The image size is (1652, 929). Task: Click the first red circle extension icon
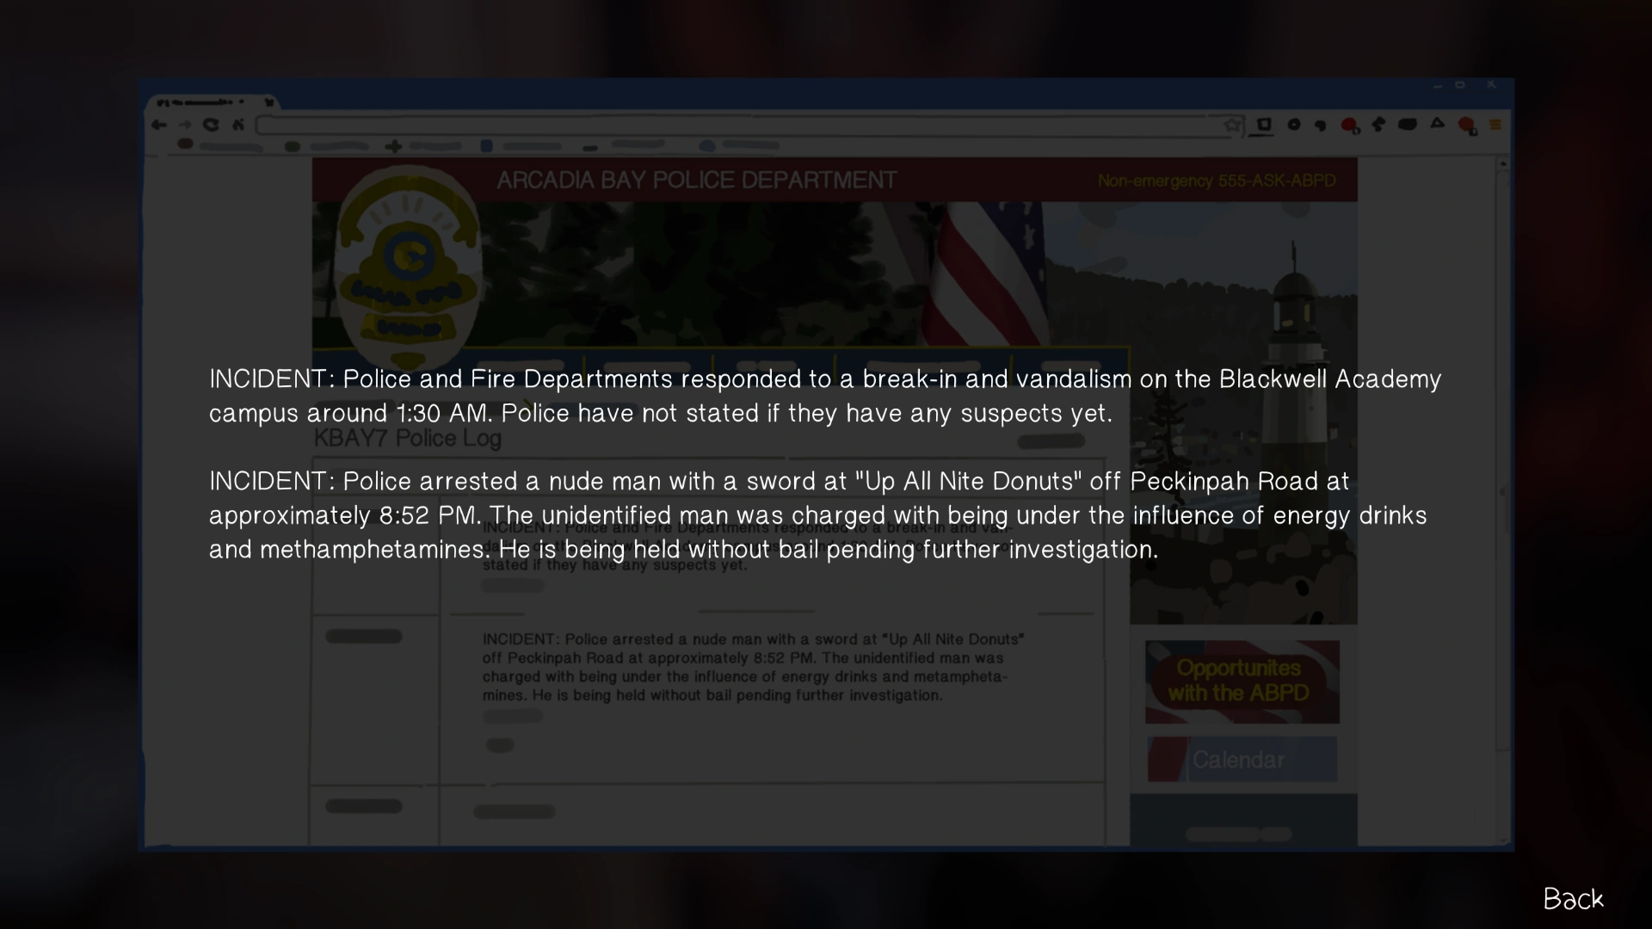click(x=1349, y=126)
